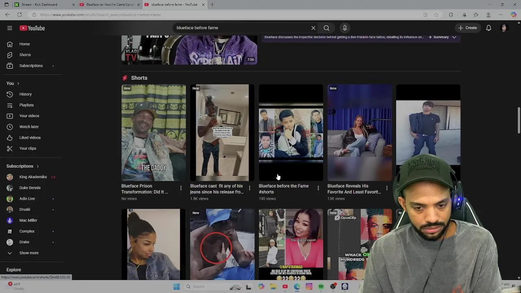Select the blueface before fame browser tab

pyautogui.click(x=174, y=4)
